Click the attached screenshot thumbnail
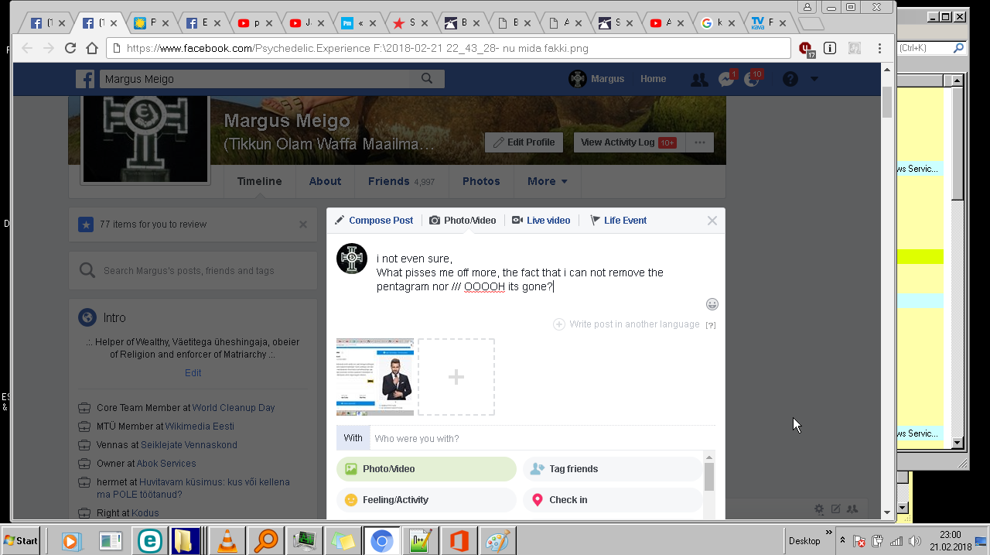 375,377
